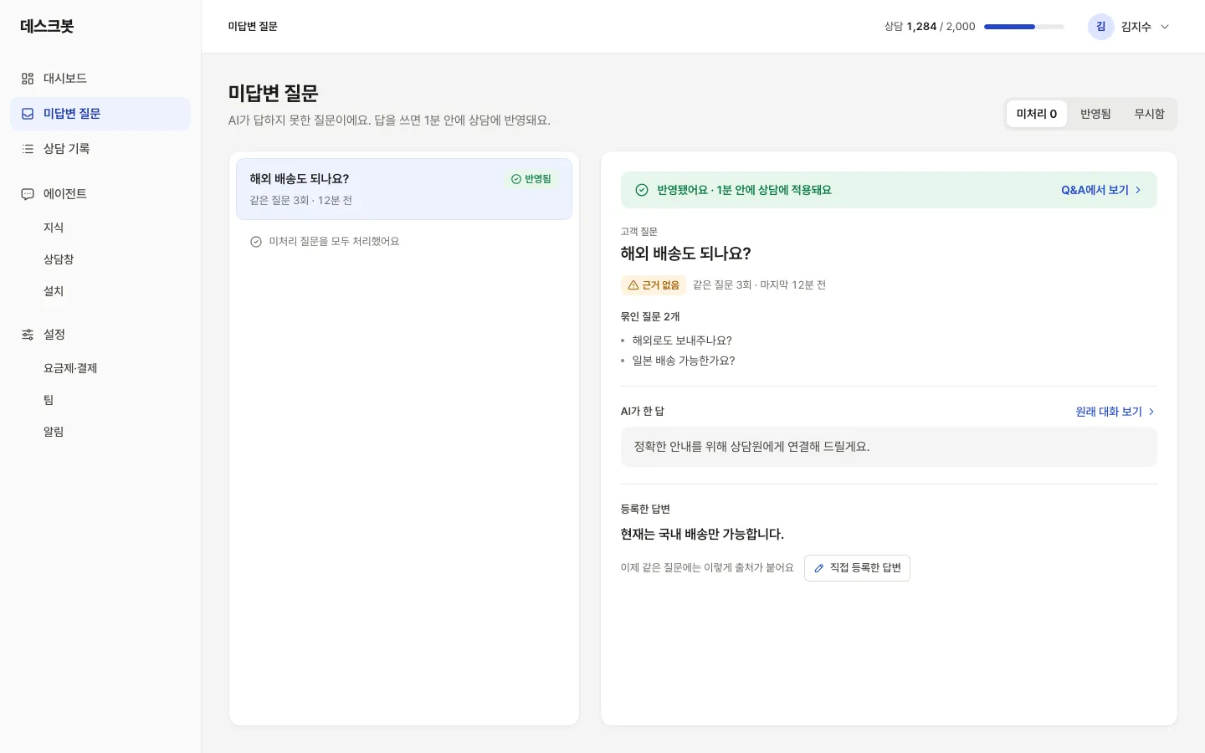The image size is (1205, 753).
Task: Click the 묶인 질문 2개 heading
Action: point(650,317)
